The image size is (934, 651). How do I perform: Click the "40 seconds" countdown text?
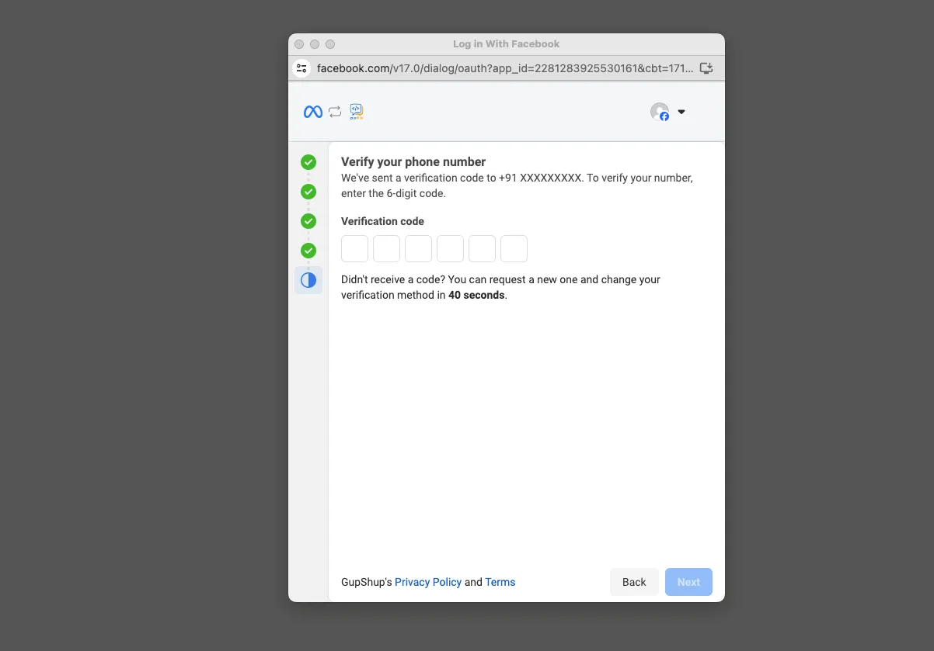tap(476, 295)
